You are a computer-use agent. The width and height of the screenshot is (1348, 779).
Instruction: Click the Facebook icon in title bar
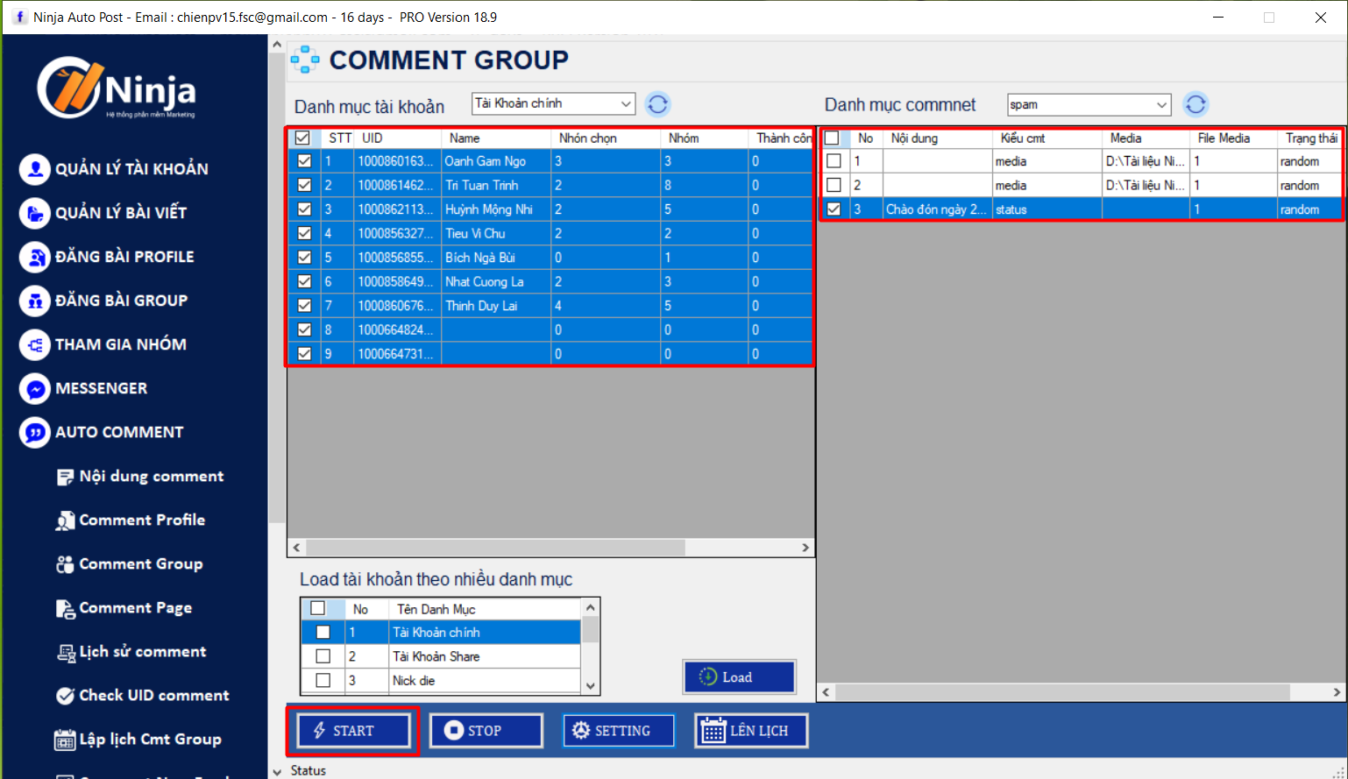coord(19,17)
